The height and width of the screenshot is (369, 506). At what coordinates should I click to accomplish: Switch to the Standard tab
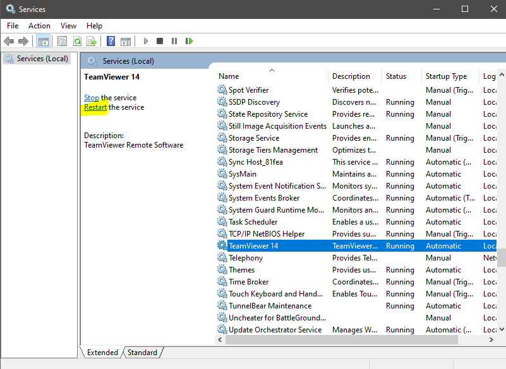click(x=142, y=353)
